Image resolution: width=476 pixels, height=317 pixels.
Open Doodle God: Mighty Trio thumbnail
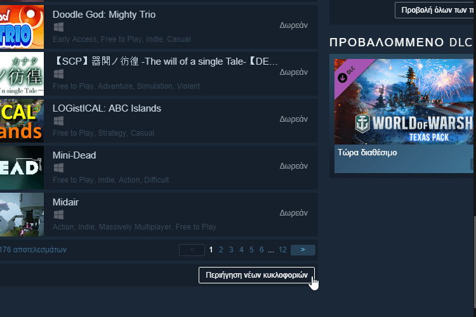(22, 27)
